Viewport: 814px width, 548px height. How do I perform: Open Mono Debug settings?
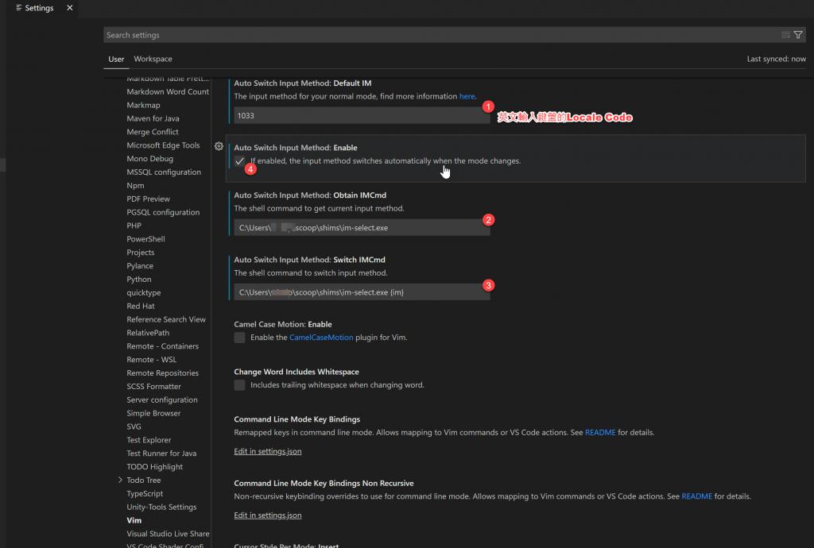(x=150, y=159)
